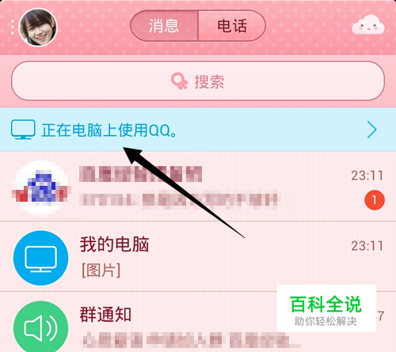Open the 我的电脑 conversation title
Viewport: 396px width, 352px height.
pyautogui.click(x=115, y=244)
